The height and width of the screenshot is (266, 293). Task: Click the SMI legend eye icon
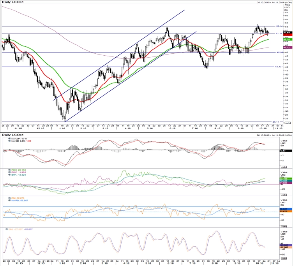point(7,229)
